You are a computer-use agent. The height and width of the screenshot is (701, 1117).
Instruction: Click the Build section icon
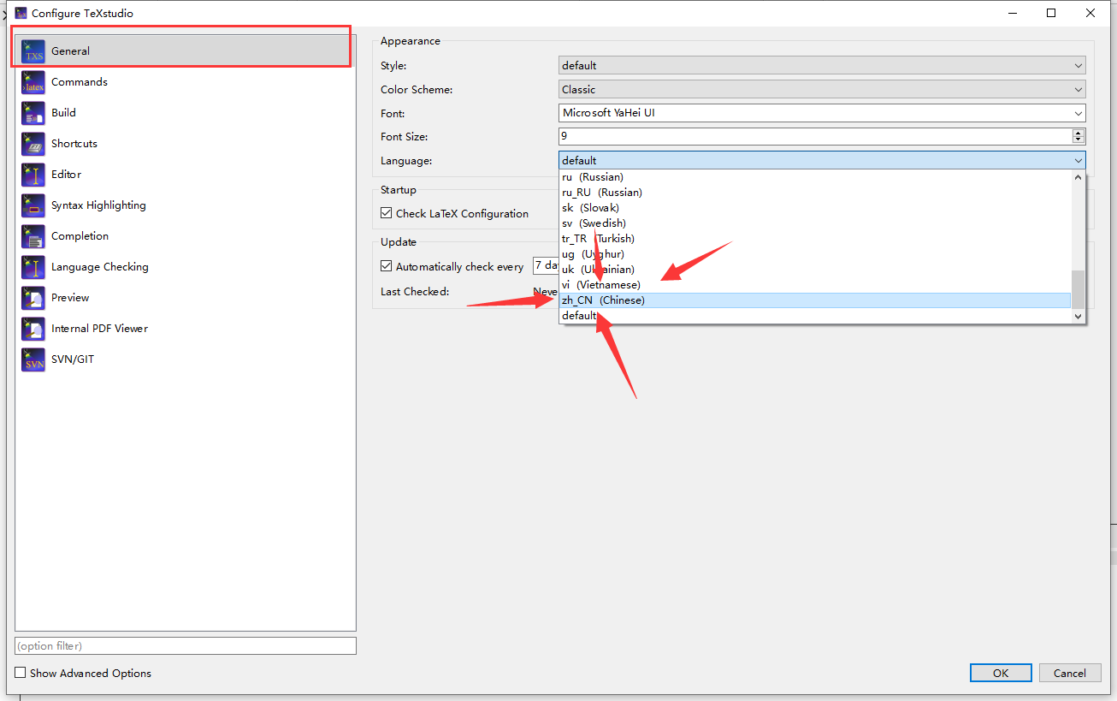click(33, 113)
